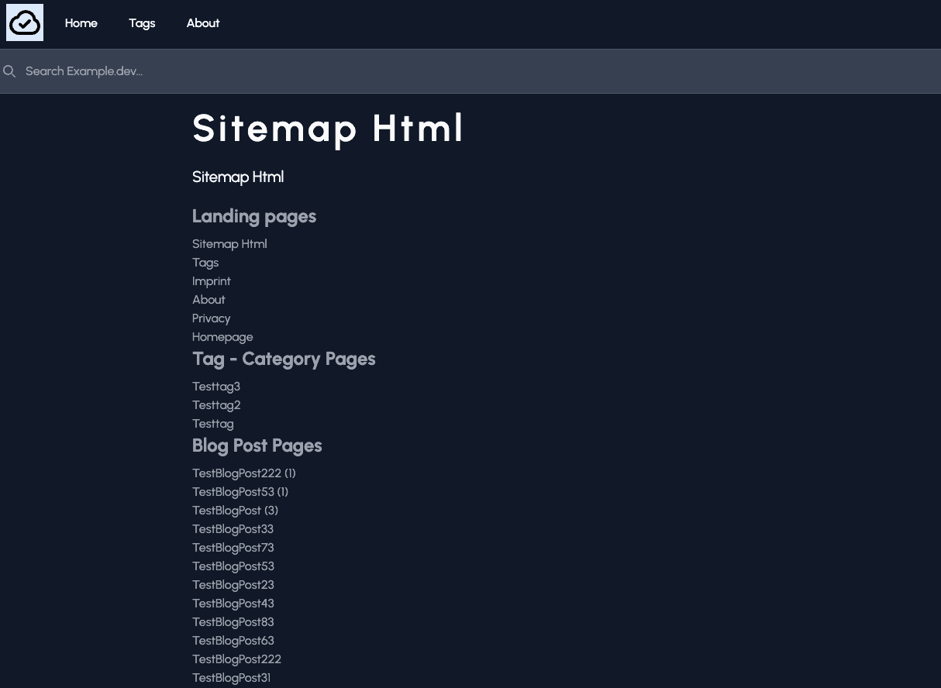The height and width of the screenshot is (688, 941).
Task: Open the Tags link under Landing pages
Action: [x=205, y=263]
